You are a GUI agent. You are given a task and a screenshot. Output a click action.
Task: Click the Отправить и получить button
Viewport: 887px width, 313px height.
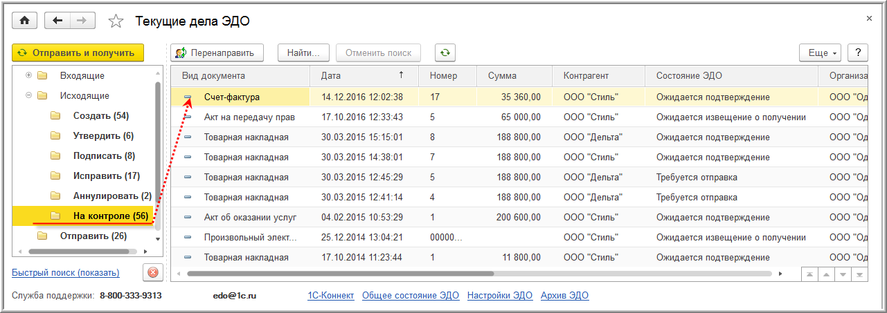pyautogui.click(x=78, y=53)
